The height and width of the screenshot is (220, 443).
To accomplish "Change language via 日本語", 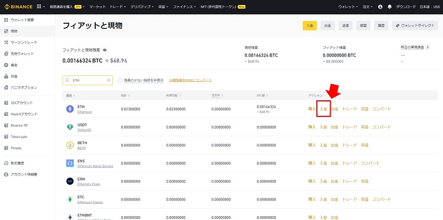I will tap(425, 7).
